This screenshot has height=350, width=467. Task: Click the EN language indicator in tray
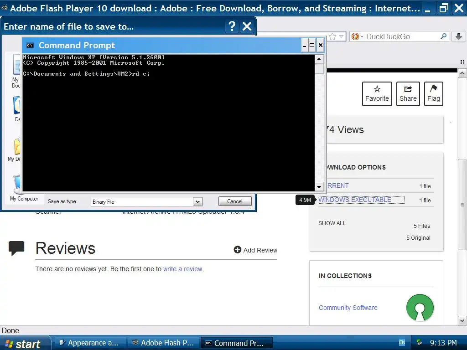pos(402,343)
